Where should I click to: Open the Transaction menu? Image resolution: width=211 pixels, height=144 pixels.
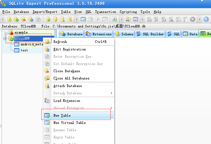[105, 12]
